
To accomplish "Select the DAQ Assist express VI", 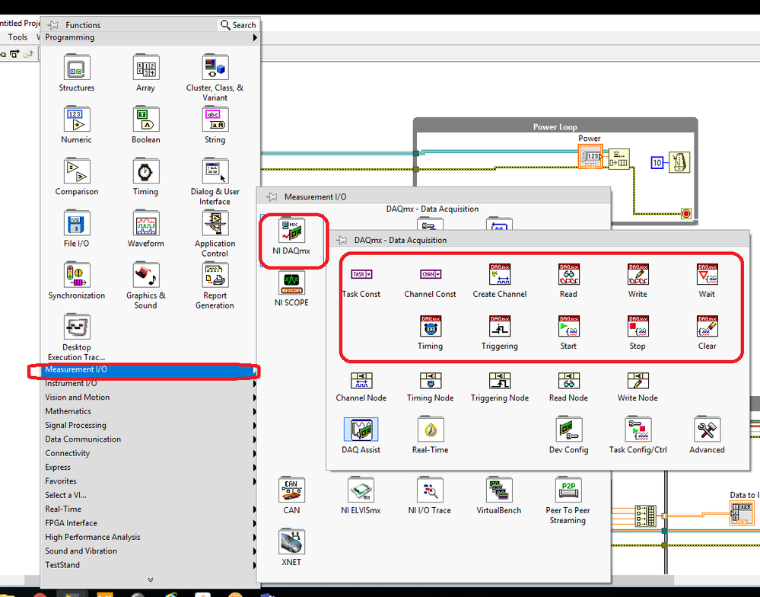I will [361, 429].
